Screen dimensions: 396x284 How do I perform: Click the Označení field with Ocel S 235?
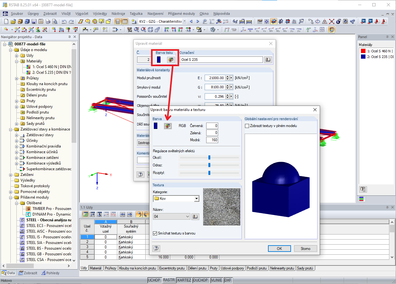click(x=221, y=60)
